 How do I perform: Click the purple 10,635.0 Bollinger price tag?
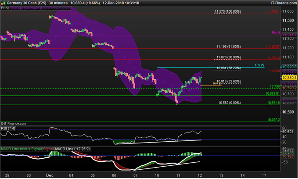pyautogui.click(x=289, y=100)
